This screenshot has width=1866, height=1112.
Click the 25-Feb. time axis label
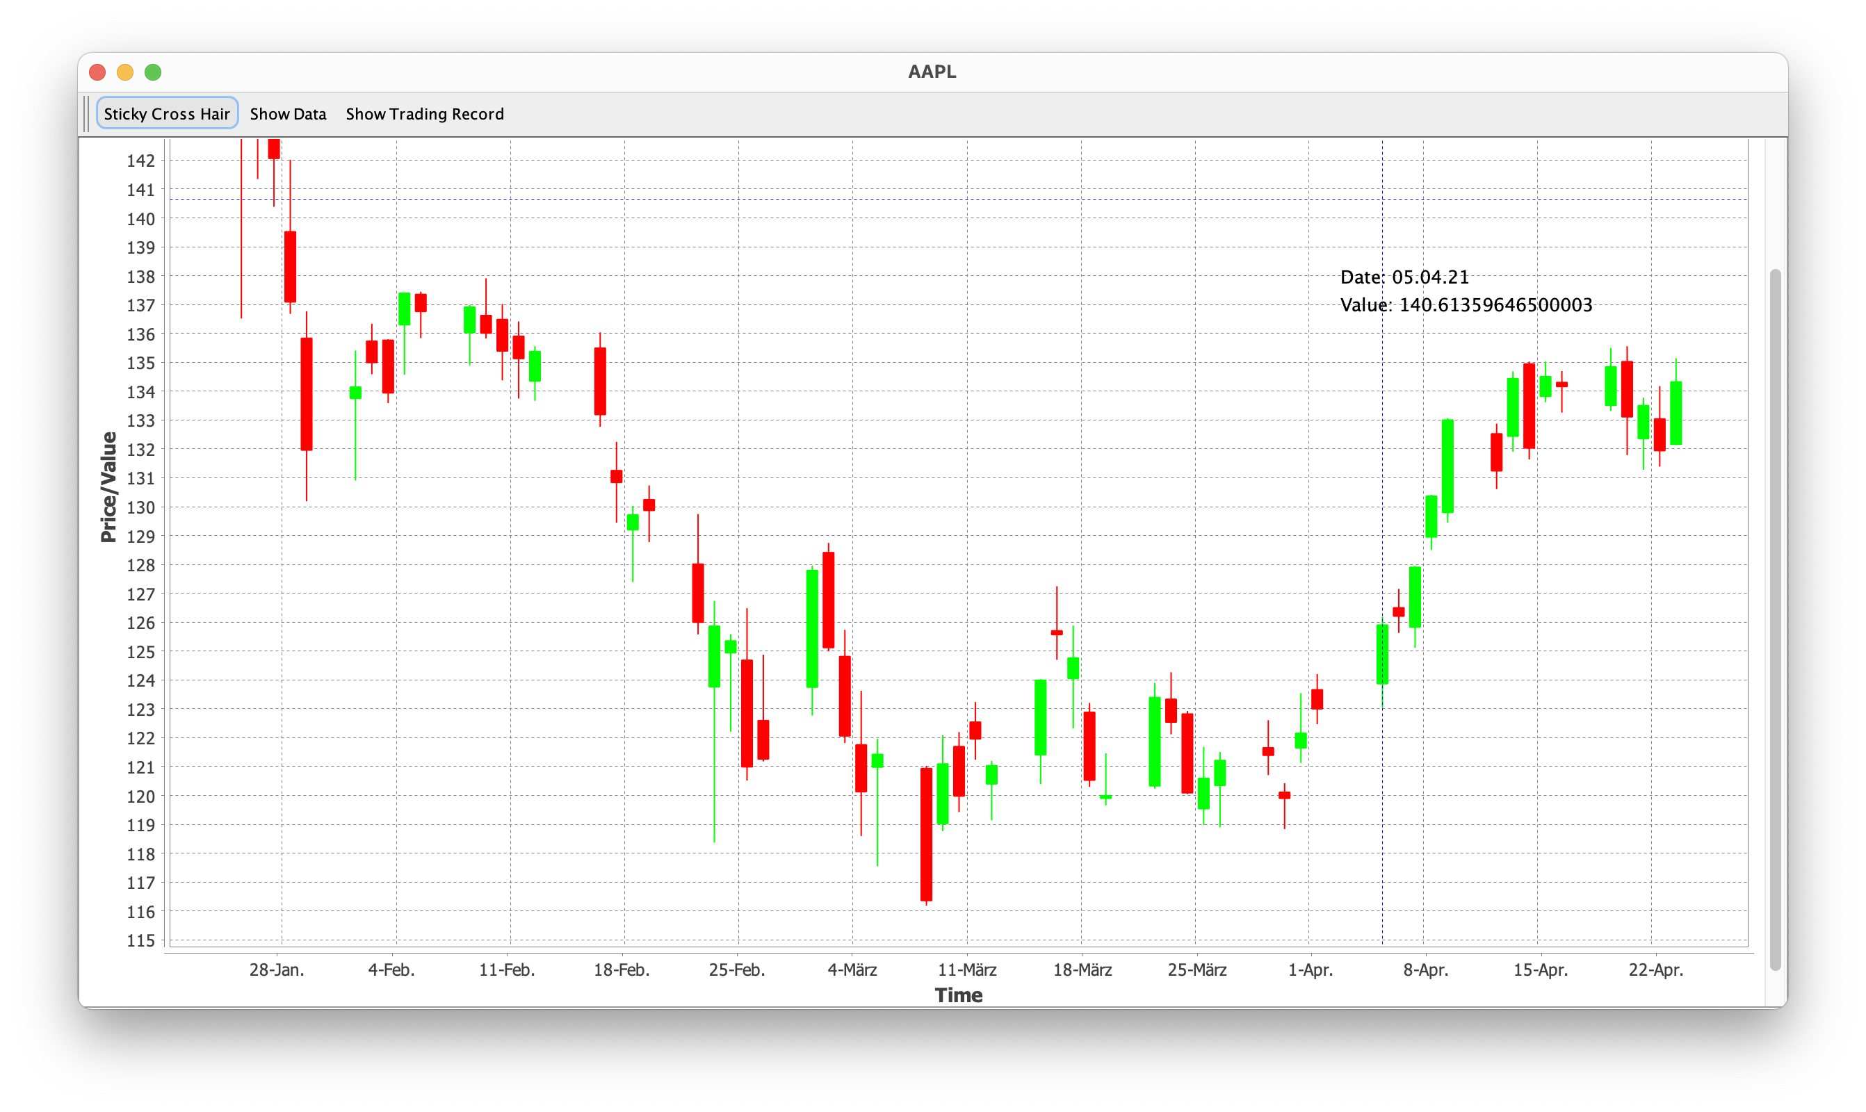737,970
